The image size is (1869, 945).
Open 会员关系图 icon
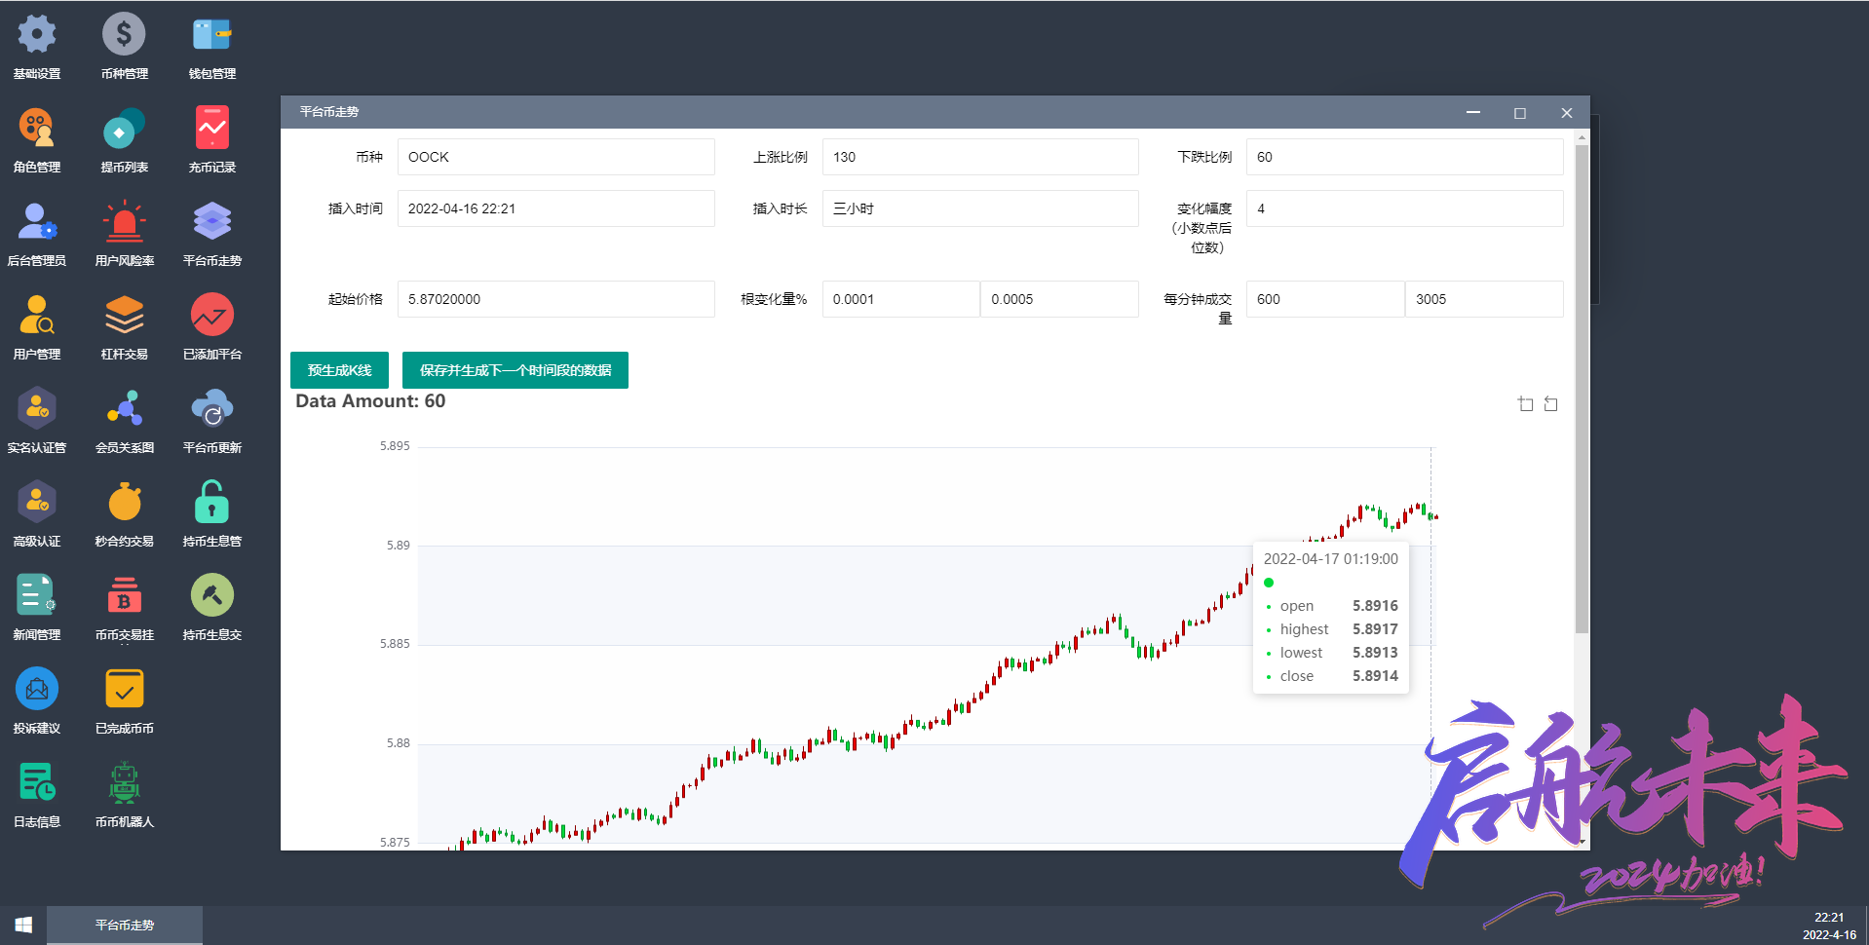pos(124,409)
